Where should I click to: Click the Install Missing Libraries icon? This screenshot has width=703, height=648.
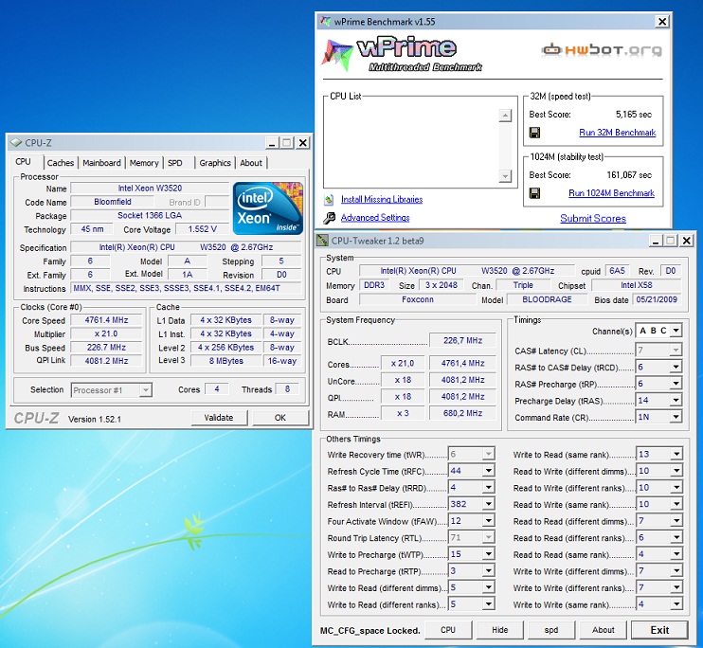pyautogui.click(x=329, y=199)
